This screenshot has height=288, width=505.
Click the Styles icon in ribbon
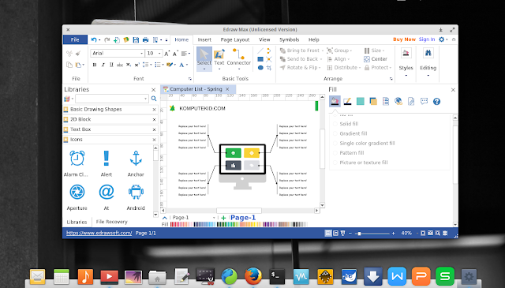pos(406,53)
